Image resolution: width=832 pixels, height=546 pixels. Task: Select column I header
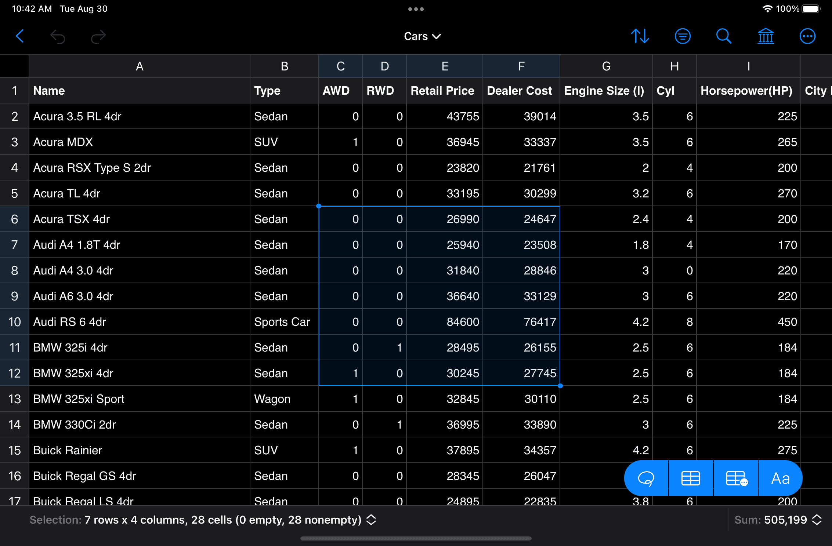pyautogui.click(x=749, y=66)
